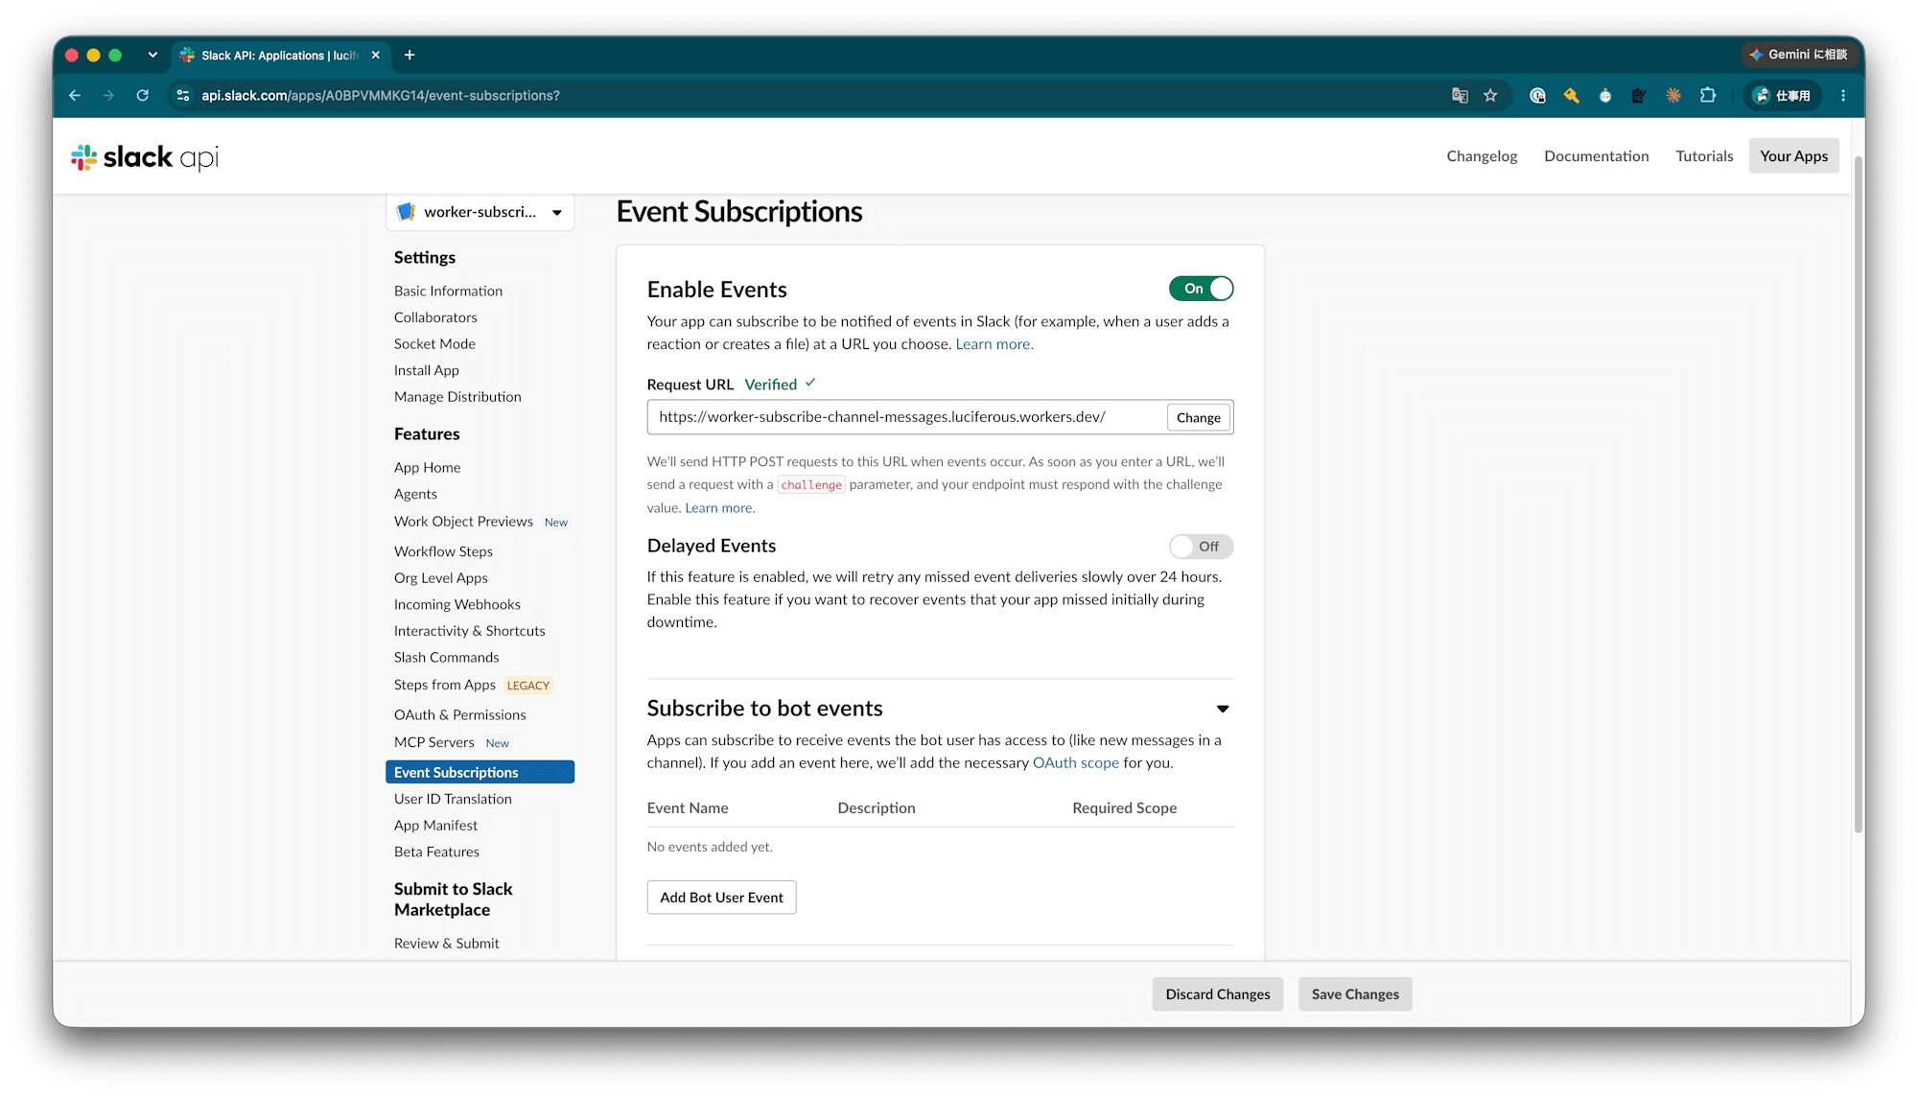Open the Google Translate page icon

(x=1460, y=96)
